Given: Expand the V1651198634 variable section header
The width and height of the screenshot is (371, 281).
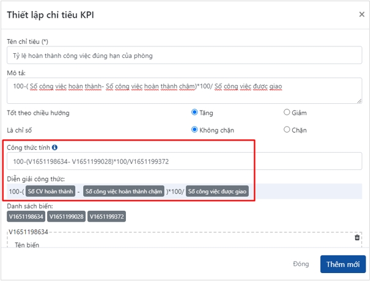Looking at the screenshot, I should [28, 232].
